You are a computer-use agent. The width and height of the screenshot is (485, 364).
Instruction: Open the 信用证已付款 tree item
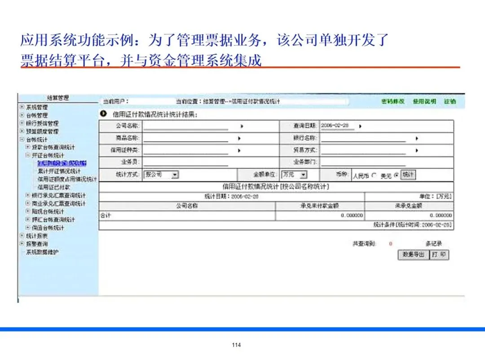[x=54, y=187]
